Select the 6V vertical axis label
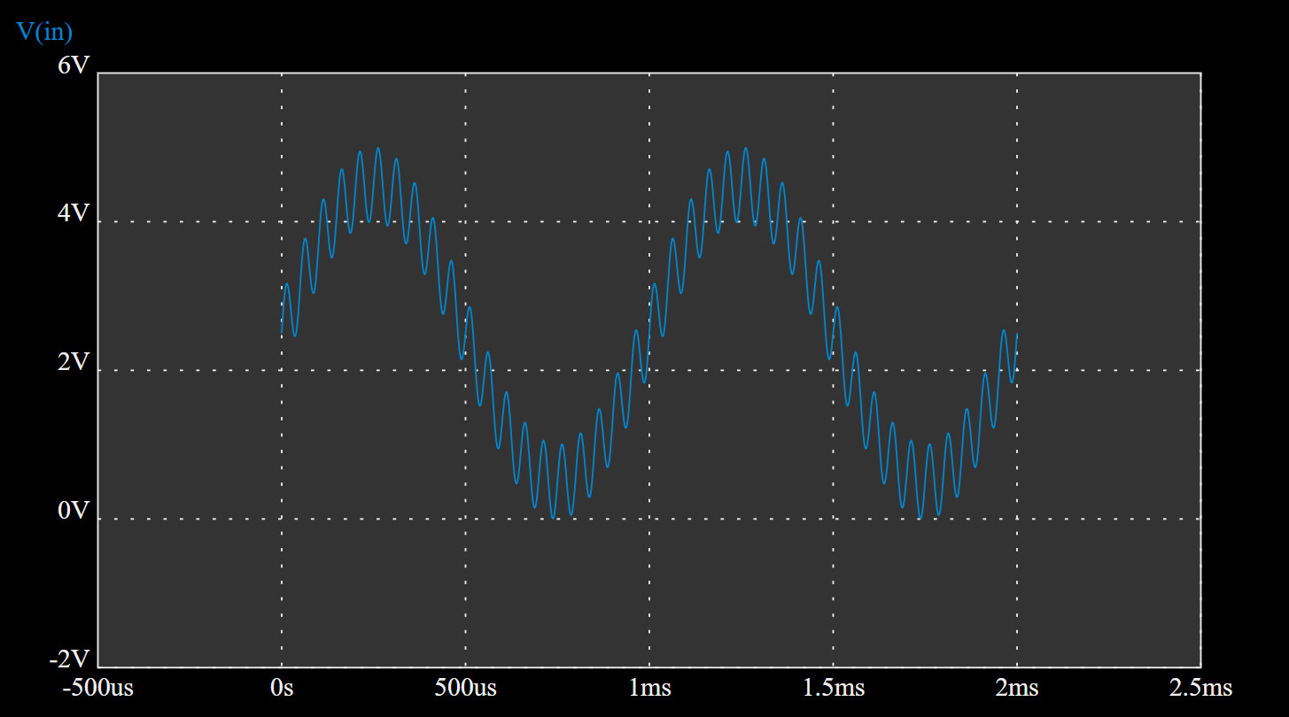Image resolution: width=1289 pixels, height=717 pixels. 74,66
